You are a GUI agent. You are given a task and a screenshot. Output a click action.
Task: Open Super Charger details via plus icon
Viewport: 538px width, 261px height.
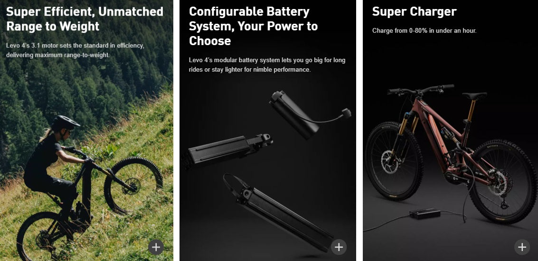522,247
